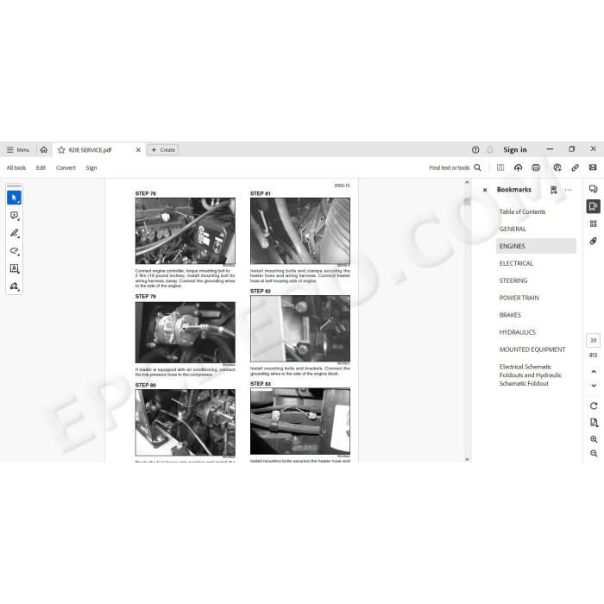Click the copy link icon
This screenshot has width=604, height=604.
point(576,167)
